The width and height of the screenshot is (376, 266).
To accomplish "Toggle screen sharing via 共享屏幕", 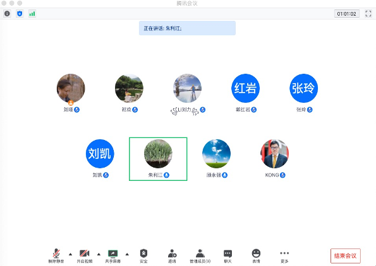I will tap(112, 256).
